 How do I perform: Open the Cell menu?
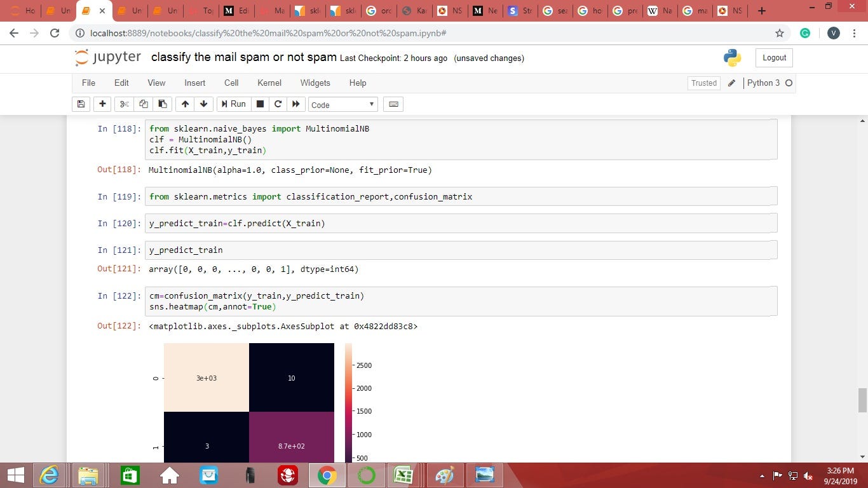(231, 83)
